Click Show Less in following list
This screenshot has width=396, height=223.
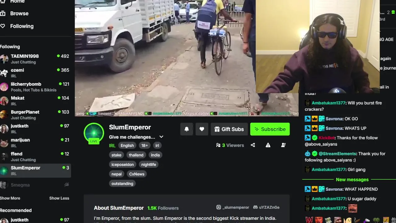pyautogui.click(x=59, y=198)
